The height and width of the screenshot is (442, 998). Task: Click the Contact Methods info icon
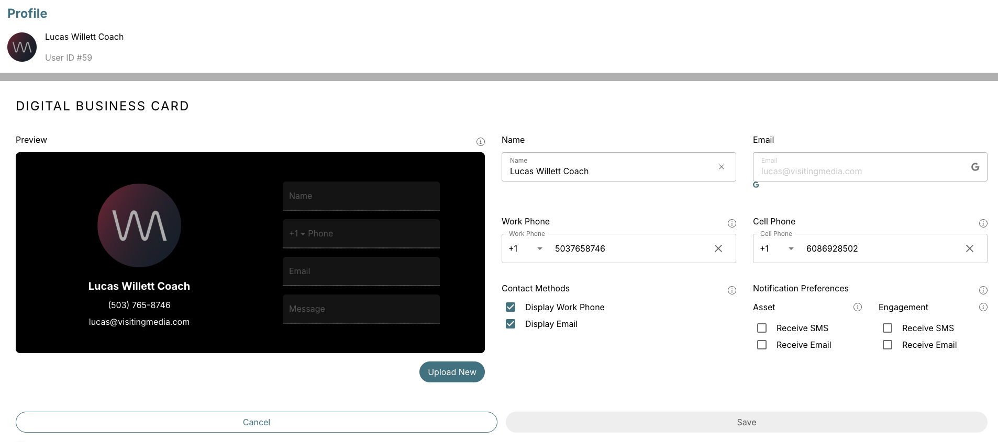click(x=731, y=290)
